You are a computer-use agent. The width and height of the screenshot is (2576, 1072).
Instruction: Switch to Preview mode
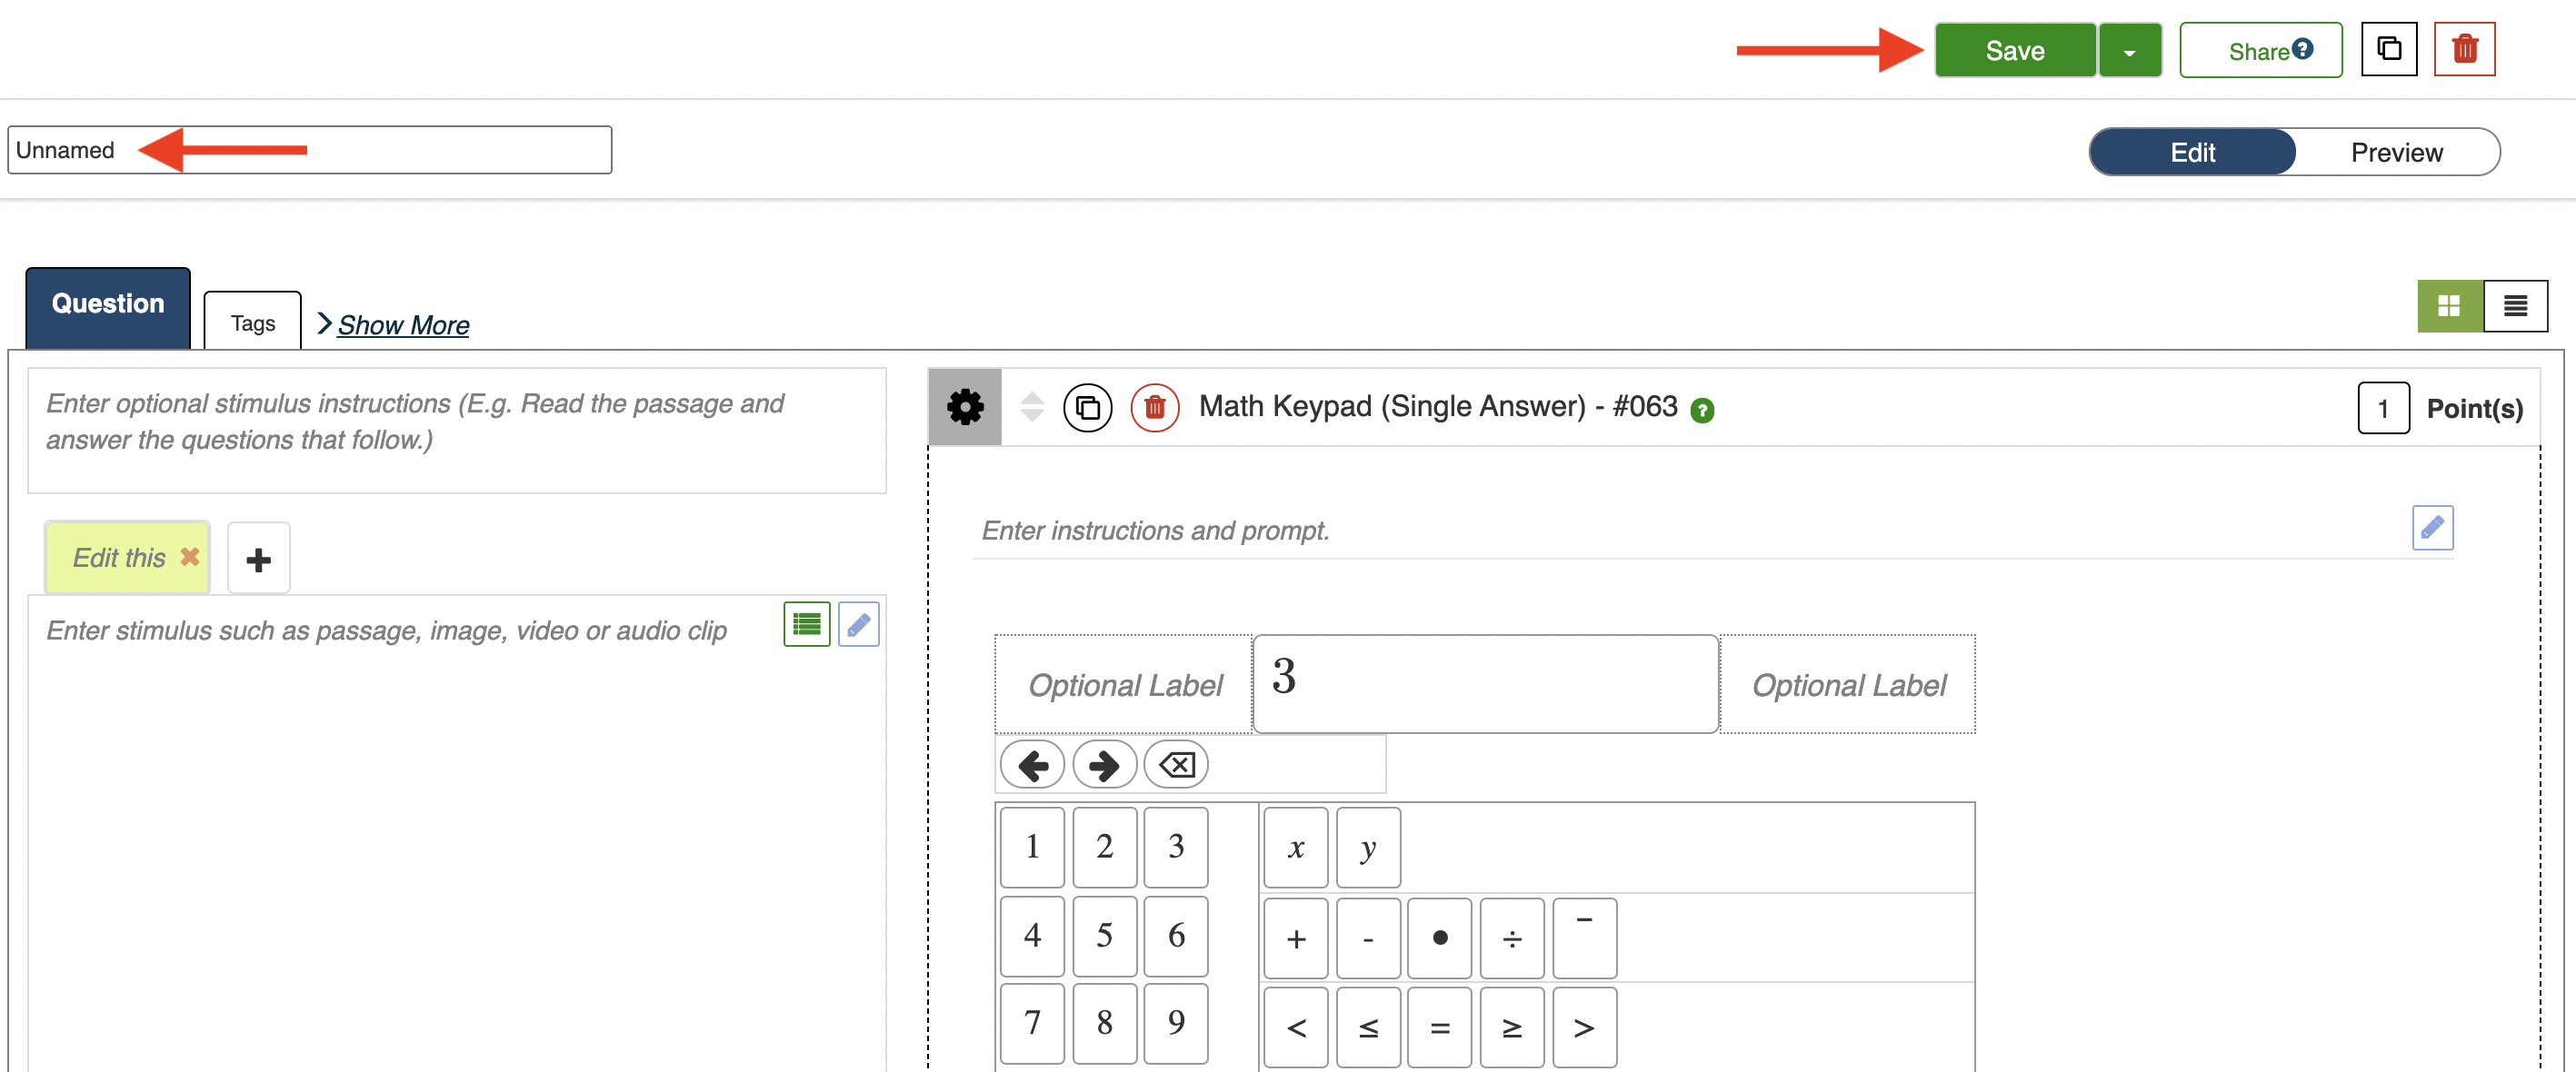[2395, 153]
